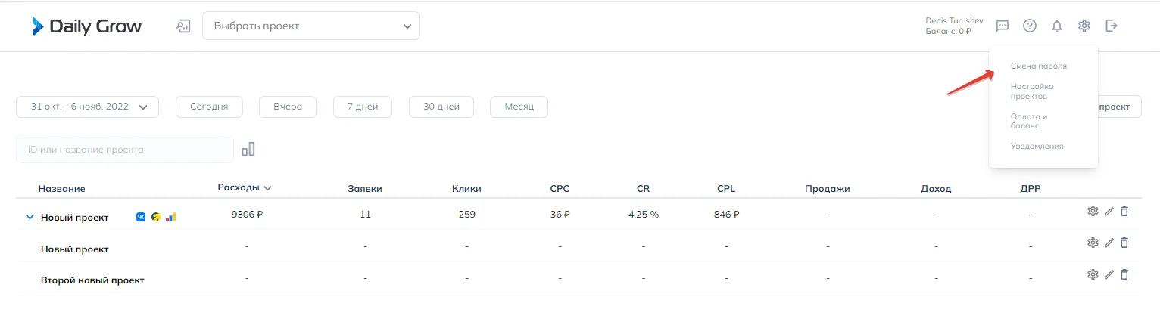This screenshot has width=1160, height=334.
Task: Click the 7 дней period button
Action: click(363, 107)
